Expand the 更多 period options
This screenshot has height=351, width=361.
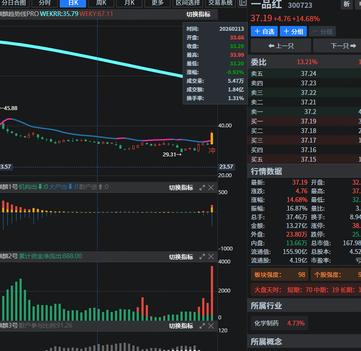pyautogui.click(x=158, y=3)
